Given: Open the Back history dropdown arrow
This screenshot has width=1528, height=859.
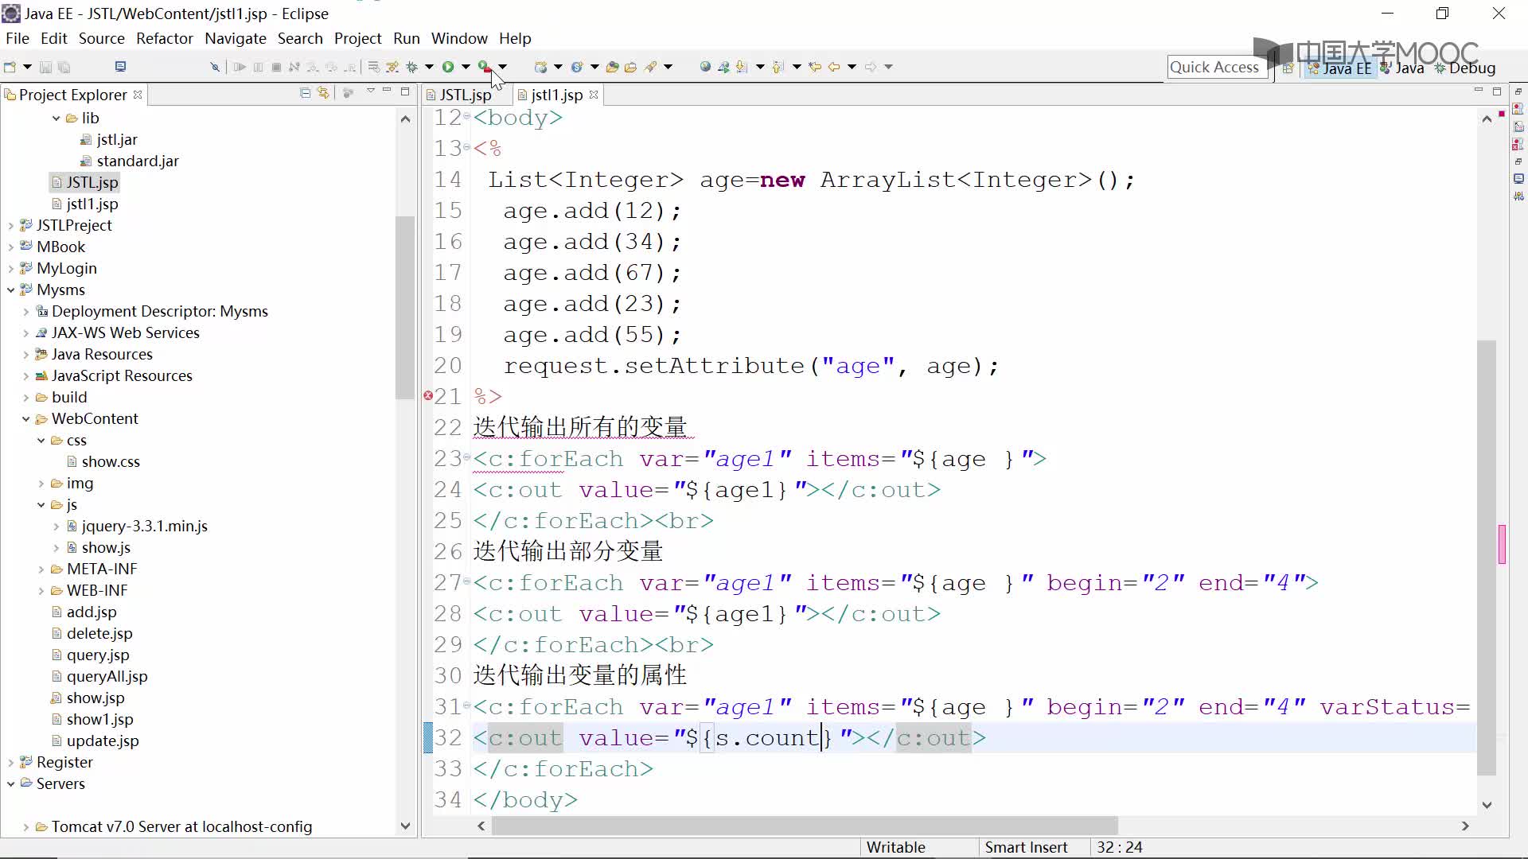Looking at the screenshot, I should [x=852, y=67].
